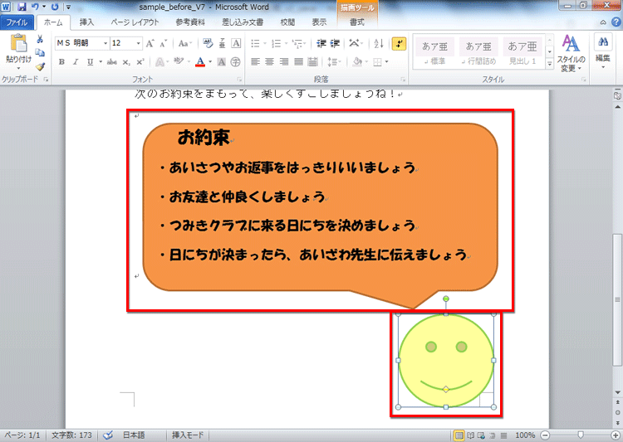This screenshot has width=623, height=442.
Task: Switch to print layout view
Action: (459, 435)
